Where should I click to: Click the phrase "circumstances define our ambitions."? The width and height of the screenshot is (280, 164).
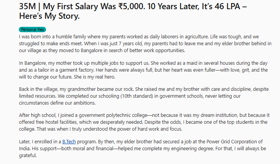coord(57,103)
